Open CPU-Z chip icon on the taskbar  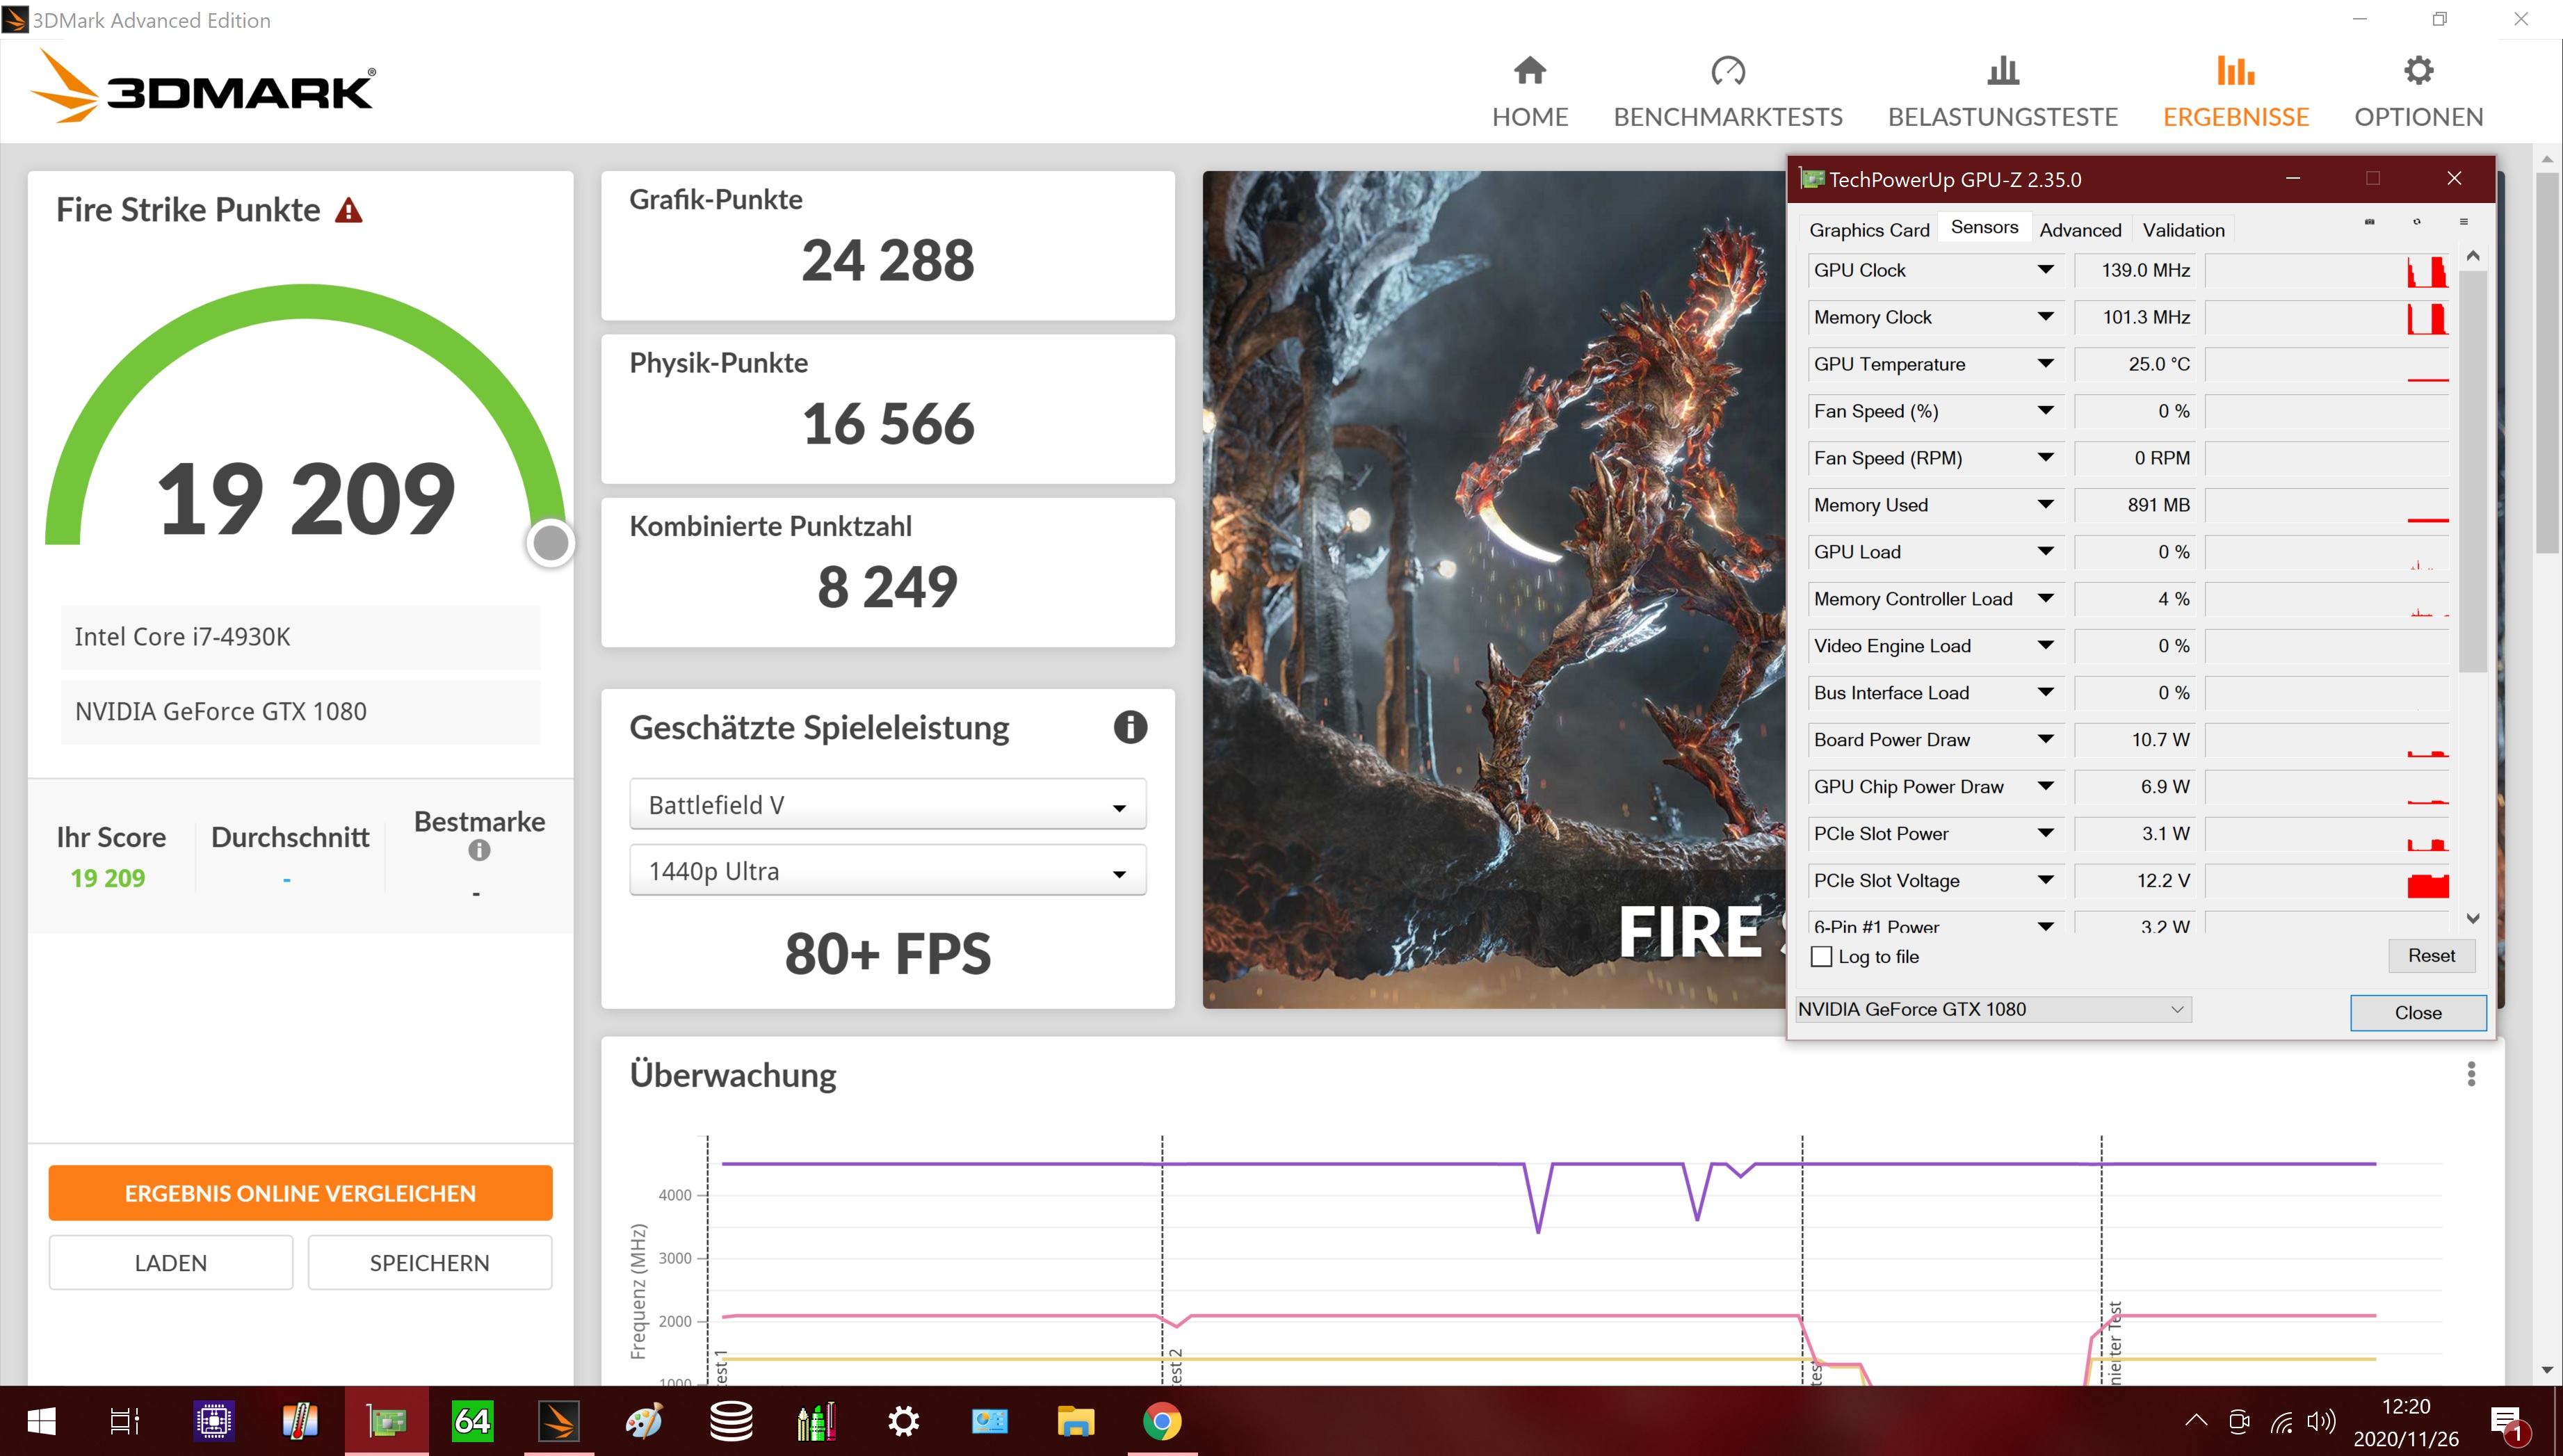(x=214, y=1421)
